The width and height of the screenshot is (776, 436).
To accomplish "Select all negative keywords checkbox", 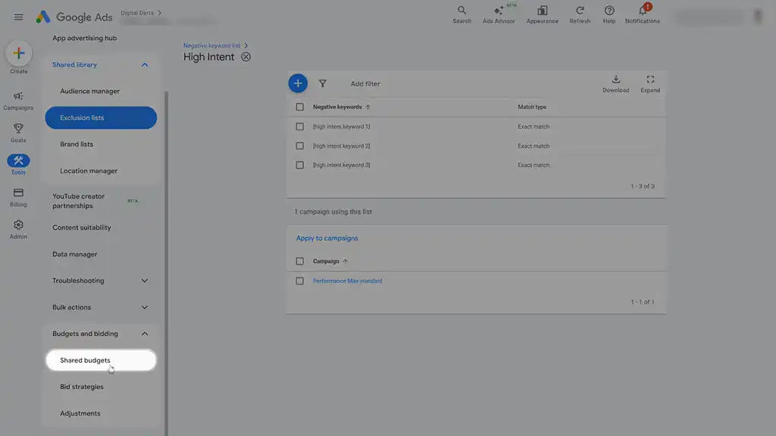I will pos(300,107).
